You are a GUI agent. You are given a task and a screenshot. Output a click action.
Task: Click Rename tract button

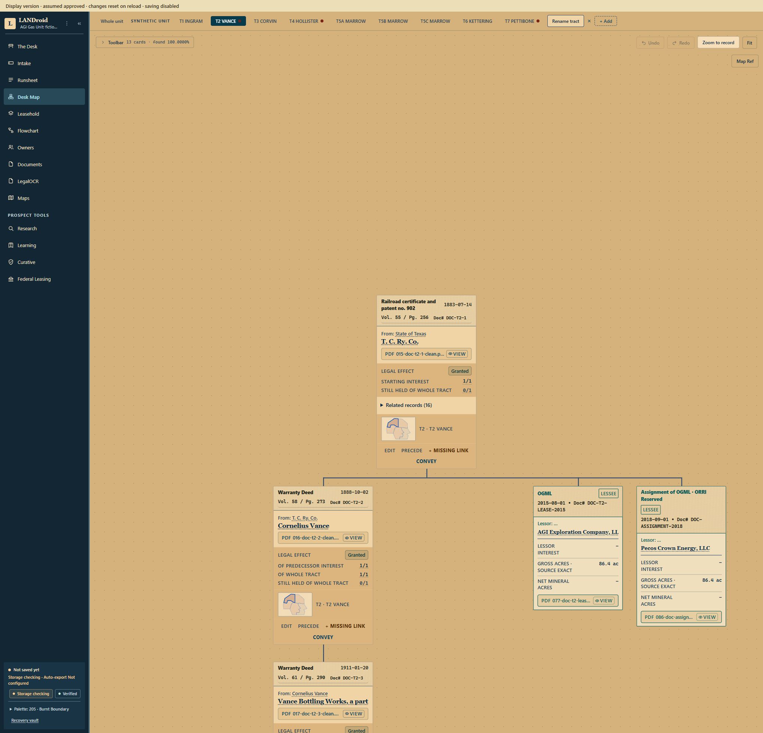(565, 21)
